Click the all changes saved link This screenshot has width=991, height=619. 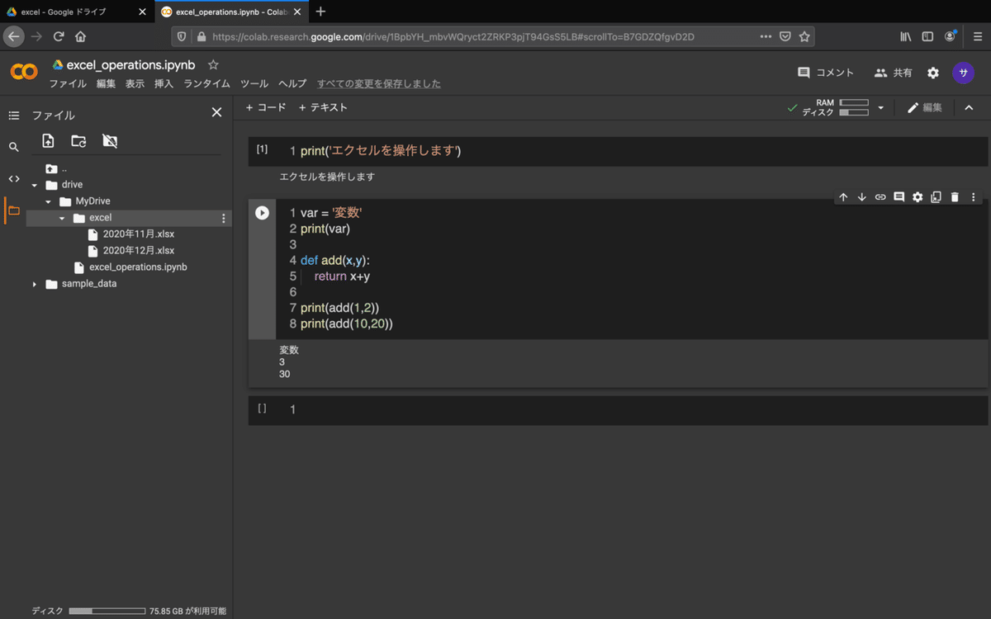point(379,83)
